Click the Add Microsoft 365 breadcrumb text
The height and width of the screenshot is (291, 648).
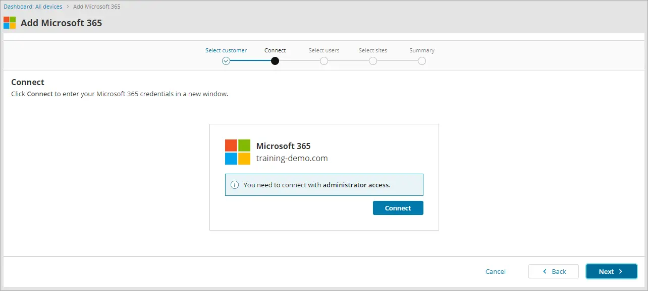[97, 7]
